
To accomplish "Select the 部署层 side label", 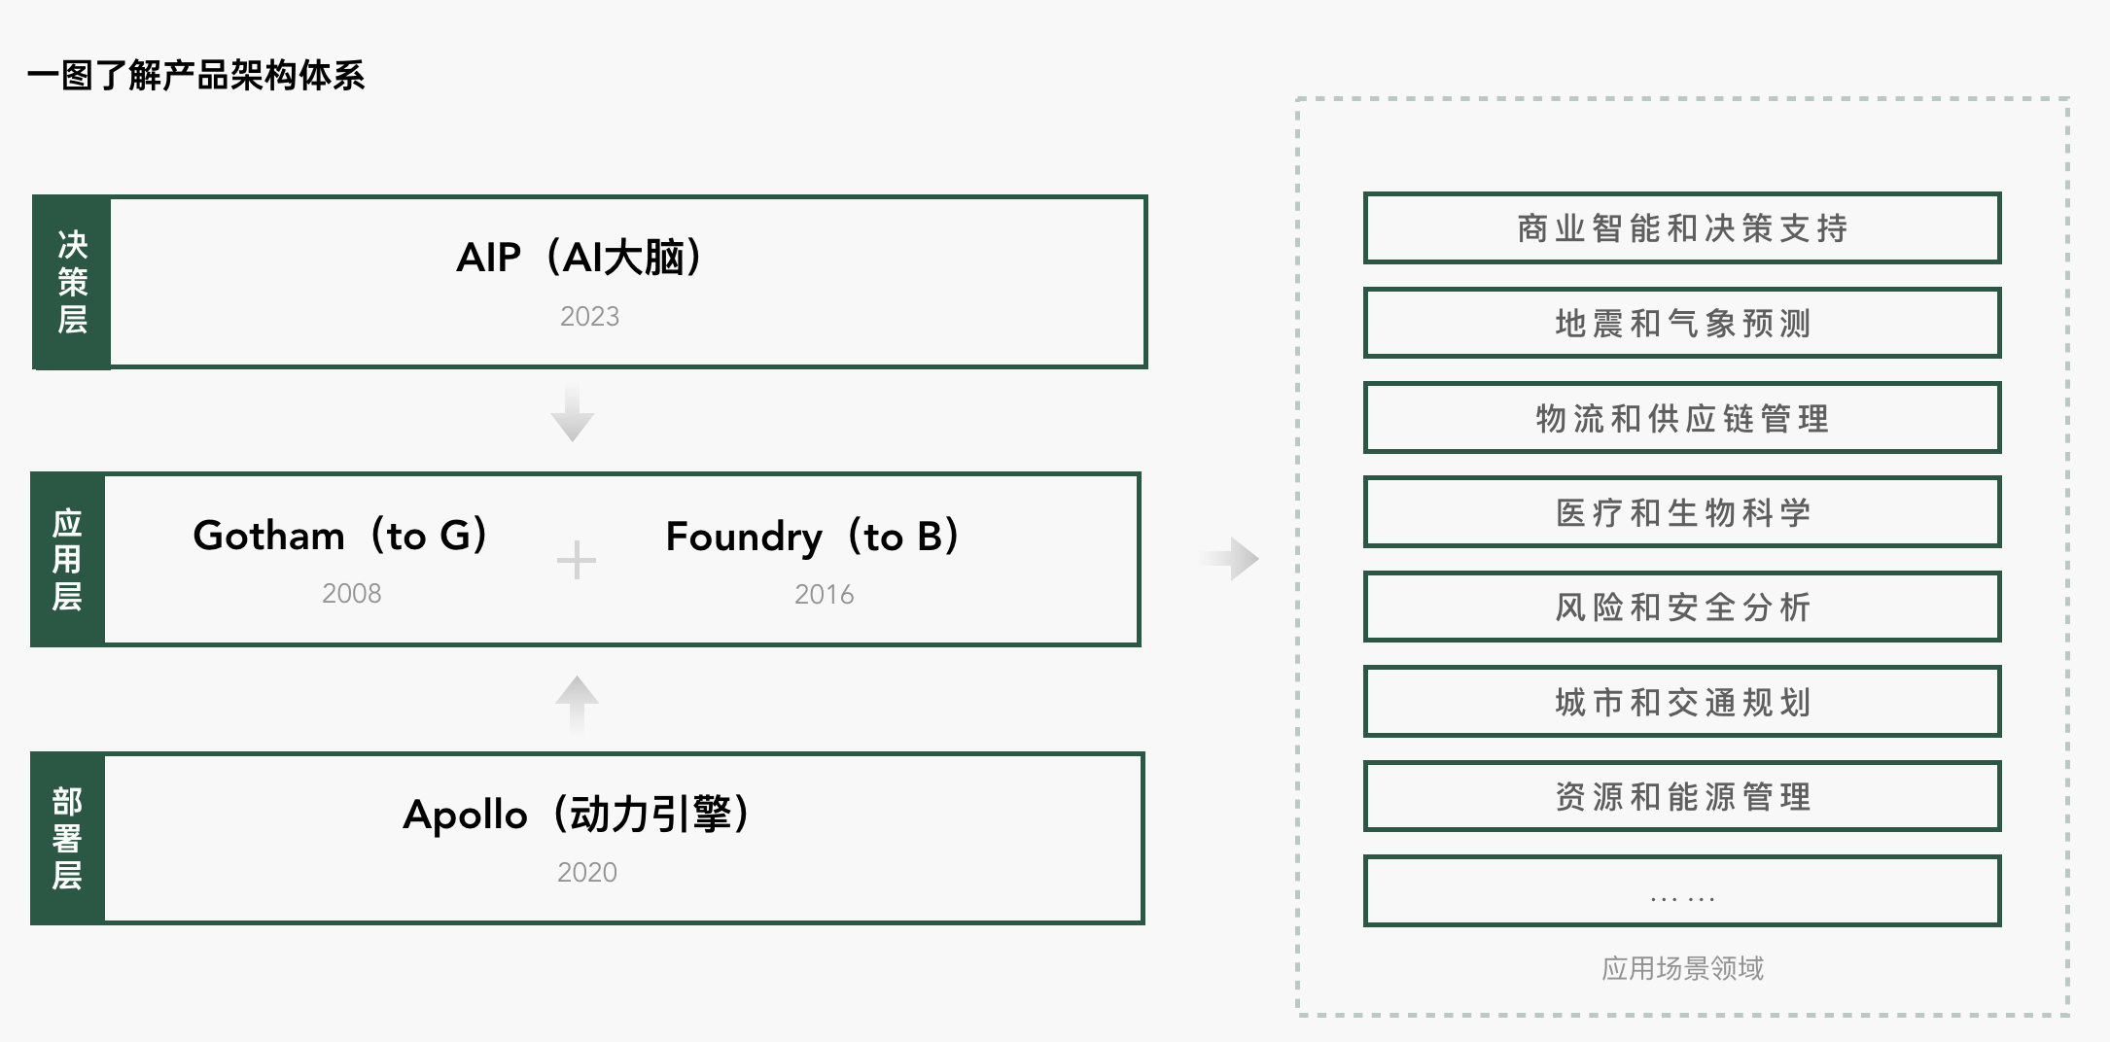I will click(x=67, y=838).
